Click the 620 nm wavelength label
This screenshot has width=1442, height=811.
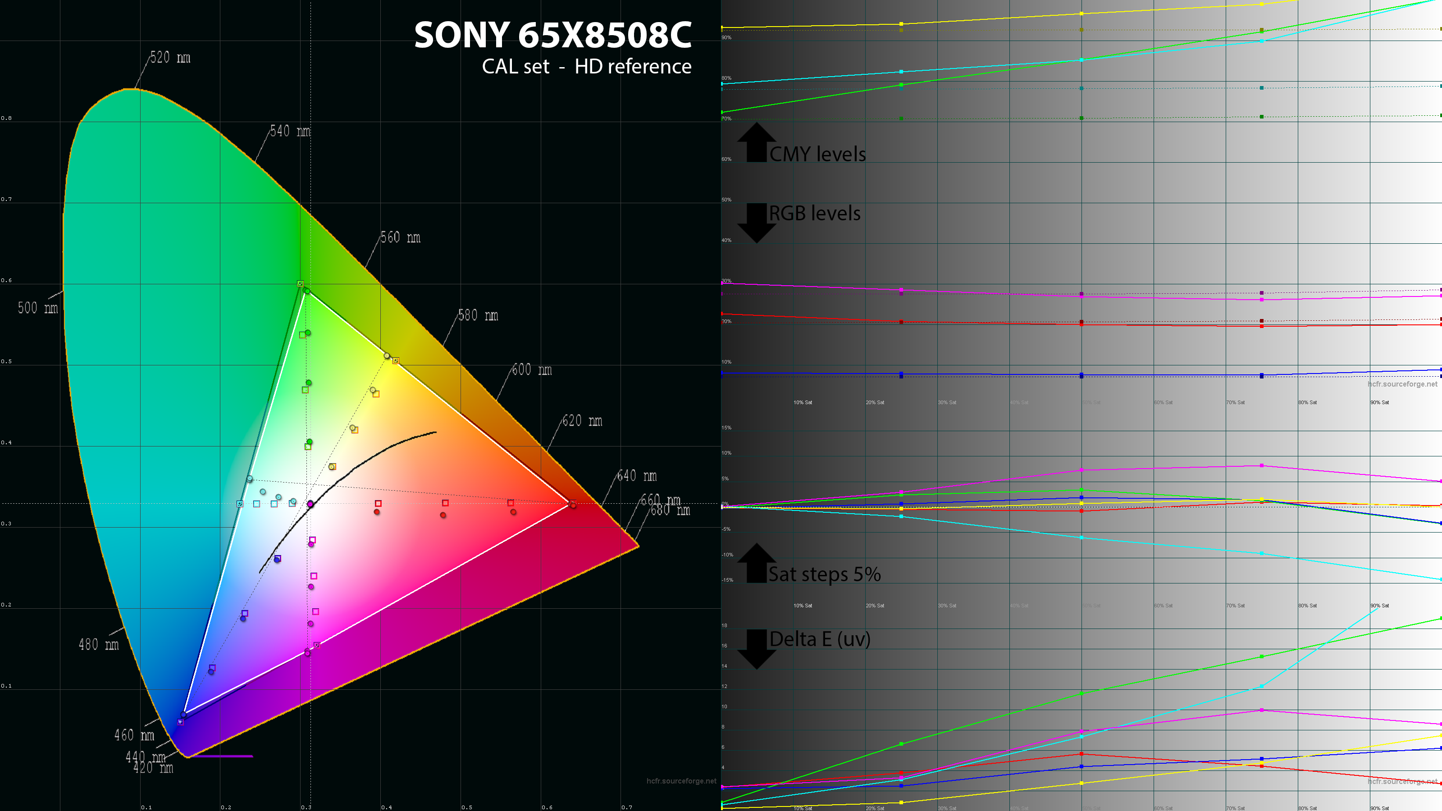582,420
